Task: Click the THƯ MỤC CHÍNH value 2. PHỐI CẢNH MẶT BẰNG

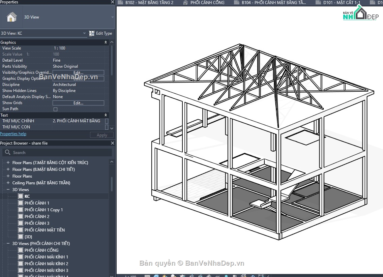Action: click(x=77, y=121)
